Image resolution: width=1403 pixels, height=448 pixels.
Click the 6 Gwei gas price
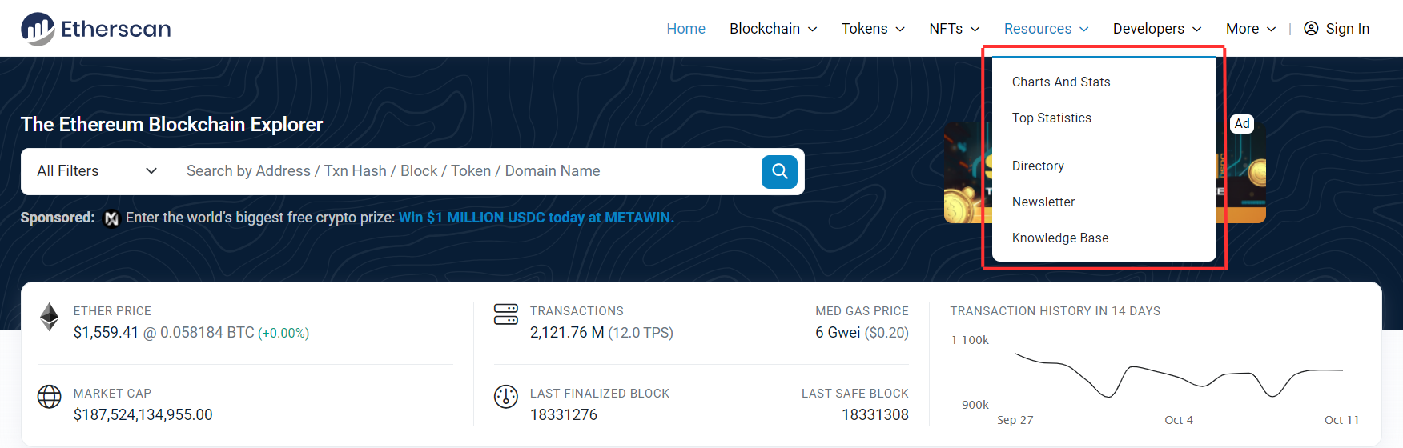838,333
